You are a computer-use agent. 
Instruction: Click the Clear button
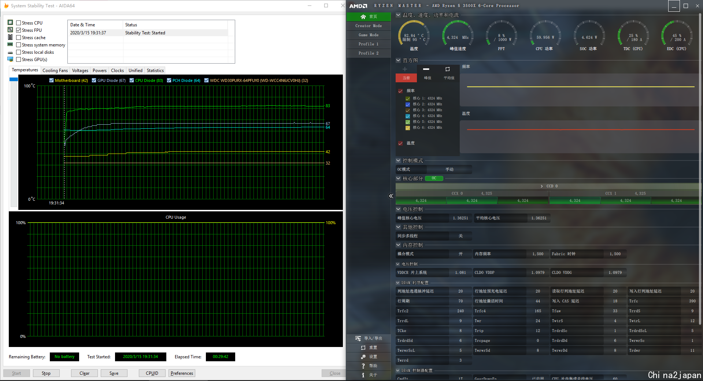point(84,373)
